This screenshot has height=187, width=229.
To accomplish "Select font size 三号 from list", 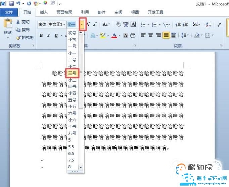I will [x=72, y=73].
